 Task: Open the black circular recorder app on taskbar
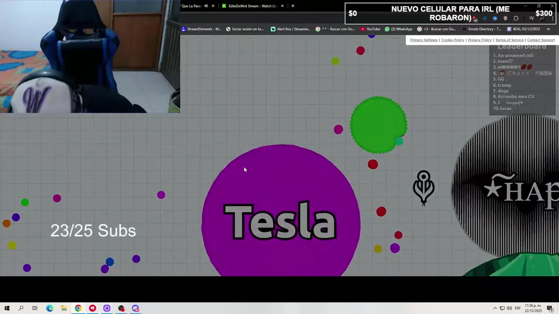(x=121, y=308)
